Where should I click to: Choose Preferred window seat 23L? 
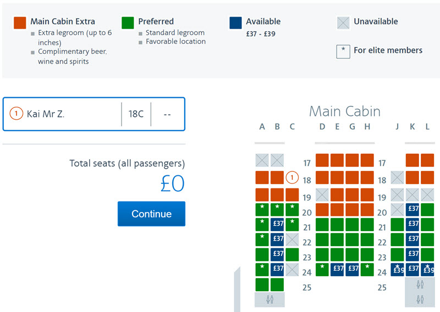click(x=427, y=254)
